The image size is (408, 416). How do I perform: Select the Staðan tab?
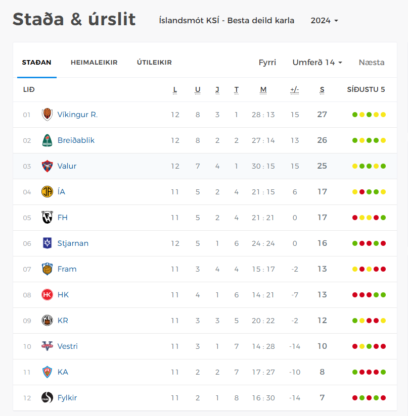point(37,62)
